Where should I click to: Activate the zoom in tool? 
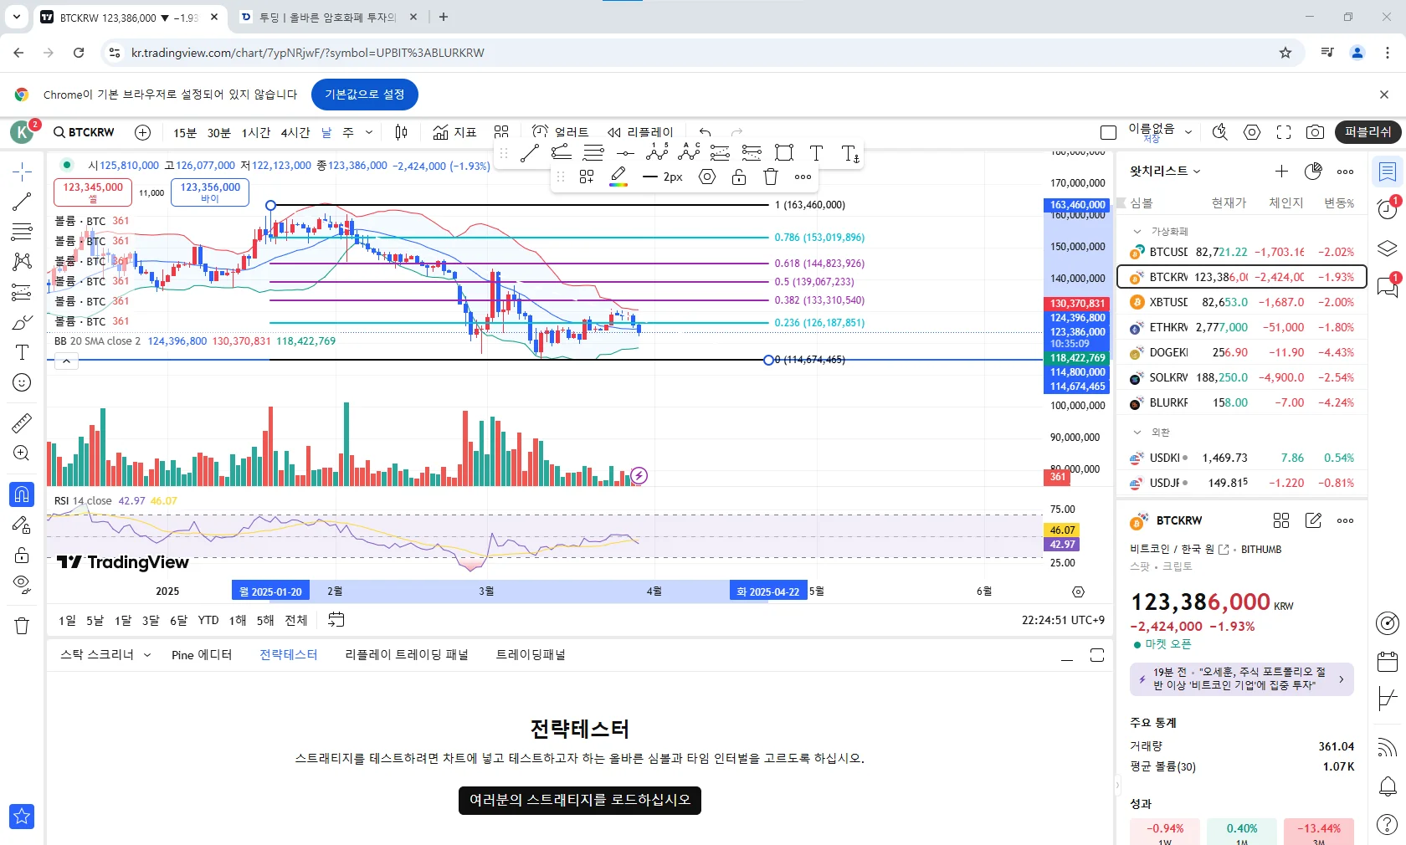coord(22,453)
